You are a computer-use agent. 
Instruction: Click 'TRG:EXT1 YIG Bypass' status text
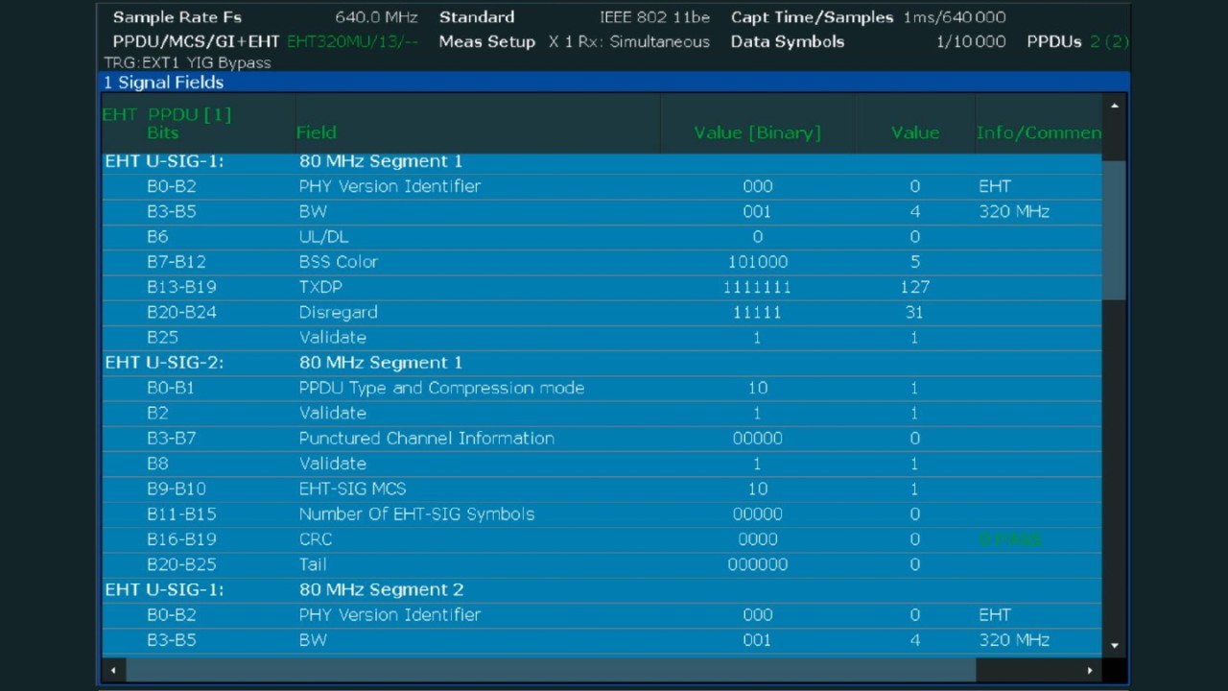tap(187, 62)
